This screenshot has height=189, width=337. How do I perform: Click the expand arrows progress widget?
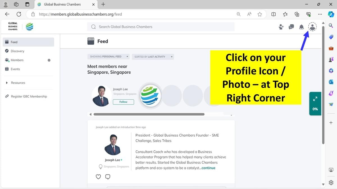click(x=315, y=99)
